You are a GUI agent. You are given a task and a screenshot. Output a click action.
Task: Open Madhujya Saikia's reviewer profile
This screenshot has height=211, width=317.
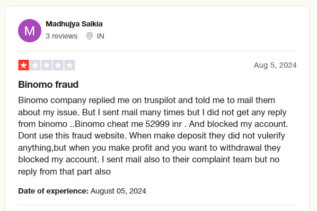[x=74, y=24]
